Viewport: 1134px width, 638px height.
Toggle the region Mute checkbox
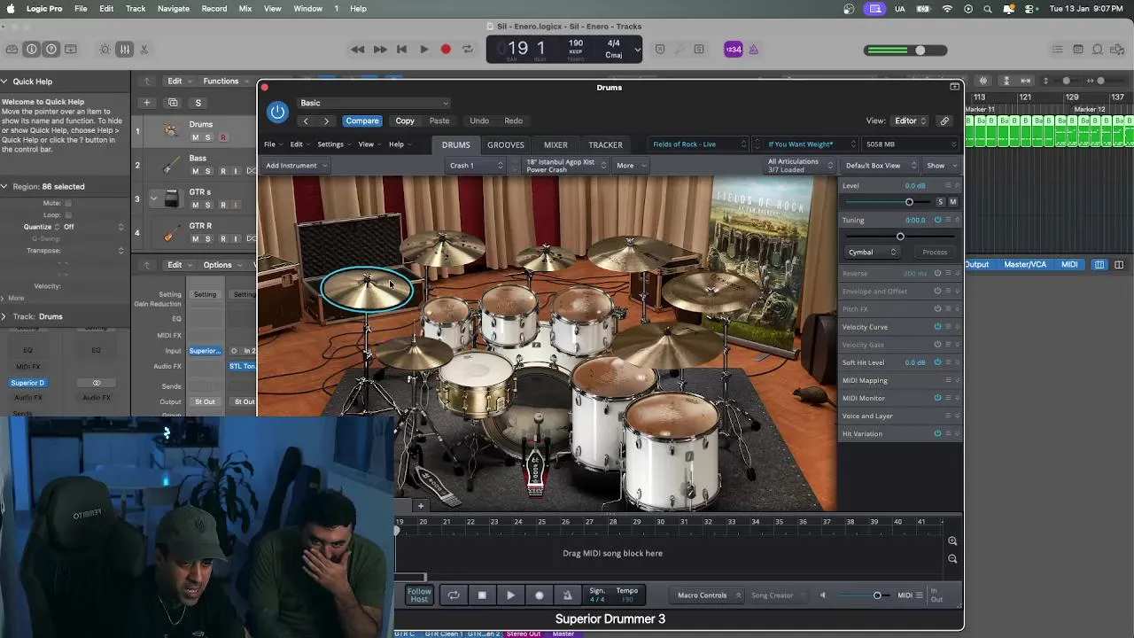(67, 203)
